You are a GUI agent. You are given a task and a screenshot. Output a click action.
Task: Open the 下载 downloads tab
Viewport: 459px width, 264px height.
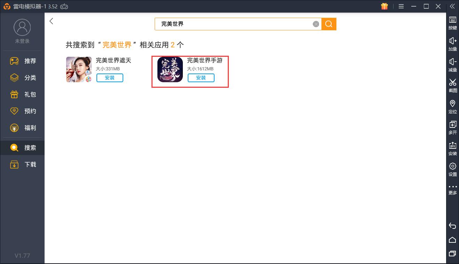coord(22,164)
